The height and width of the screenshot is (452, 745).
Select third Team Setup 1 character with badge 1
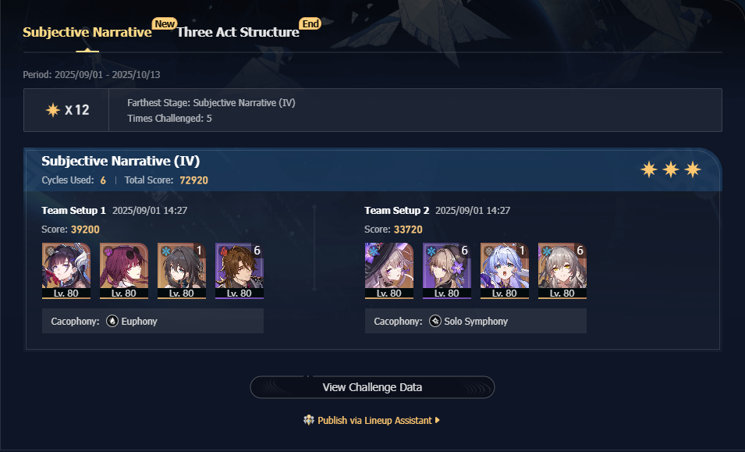(x=182, y=271)
